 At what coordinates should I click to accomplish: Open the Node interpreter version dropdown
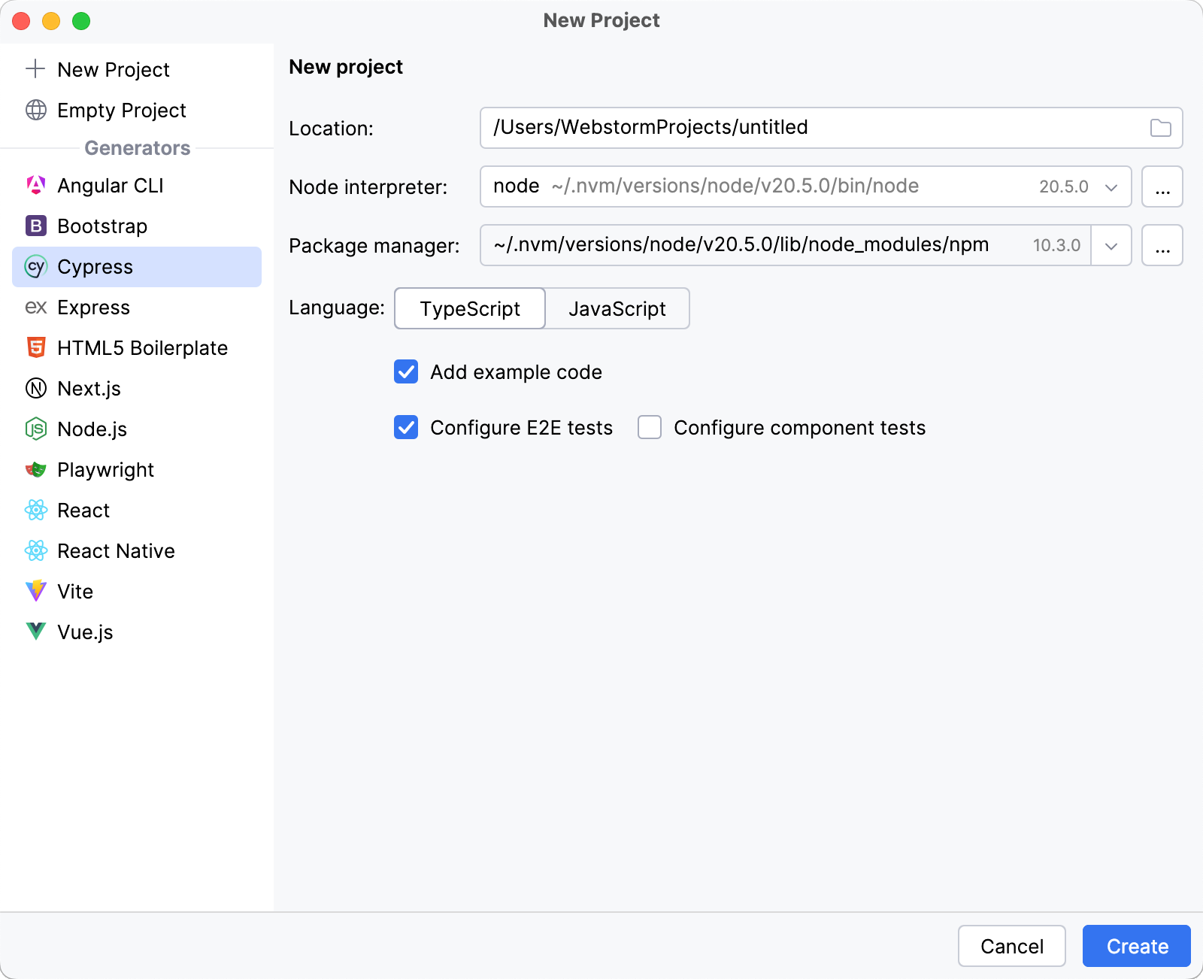[1111, 186]
